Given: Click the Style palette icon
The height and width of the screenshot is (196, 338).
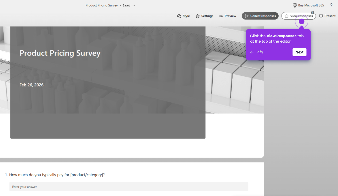Looking at the screenshot, I should coord(179,16).
